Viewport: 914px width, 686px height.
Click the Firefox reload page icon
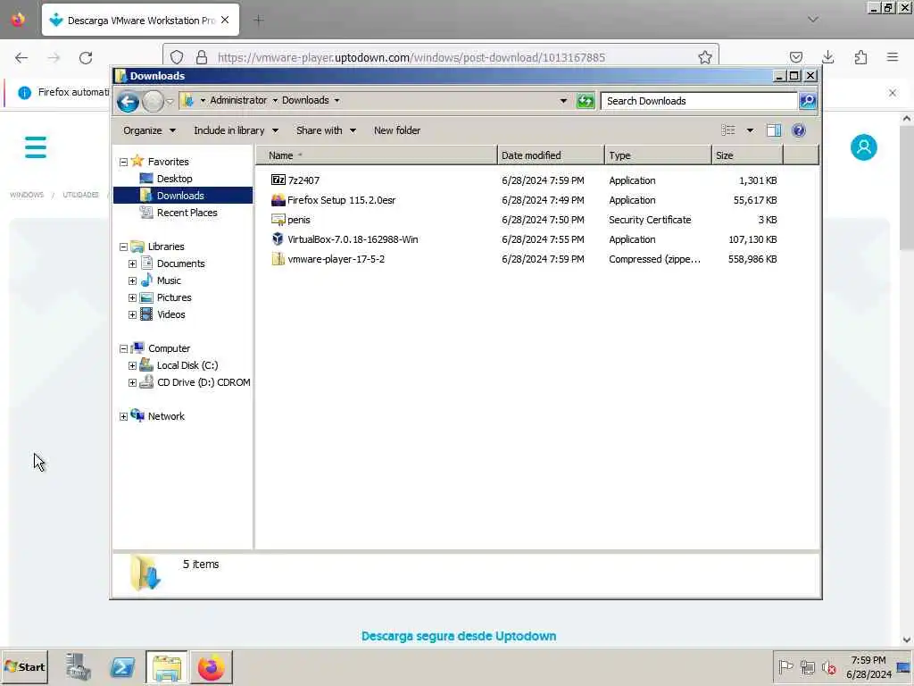point(86,58)
